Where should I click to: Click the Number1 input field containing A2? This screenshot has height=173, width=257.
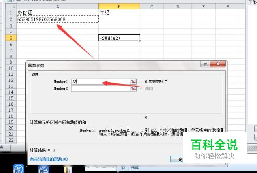click(x=100, y=81)
